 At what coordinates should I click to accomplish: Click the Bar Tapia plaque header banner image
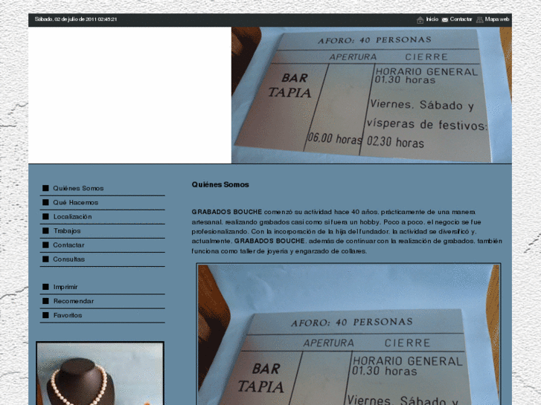pos(371,95)
